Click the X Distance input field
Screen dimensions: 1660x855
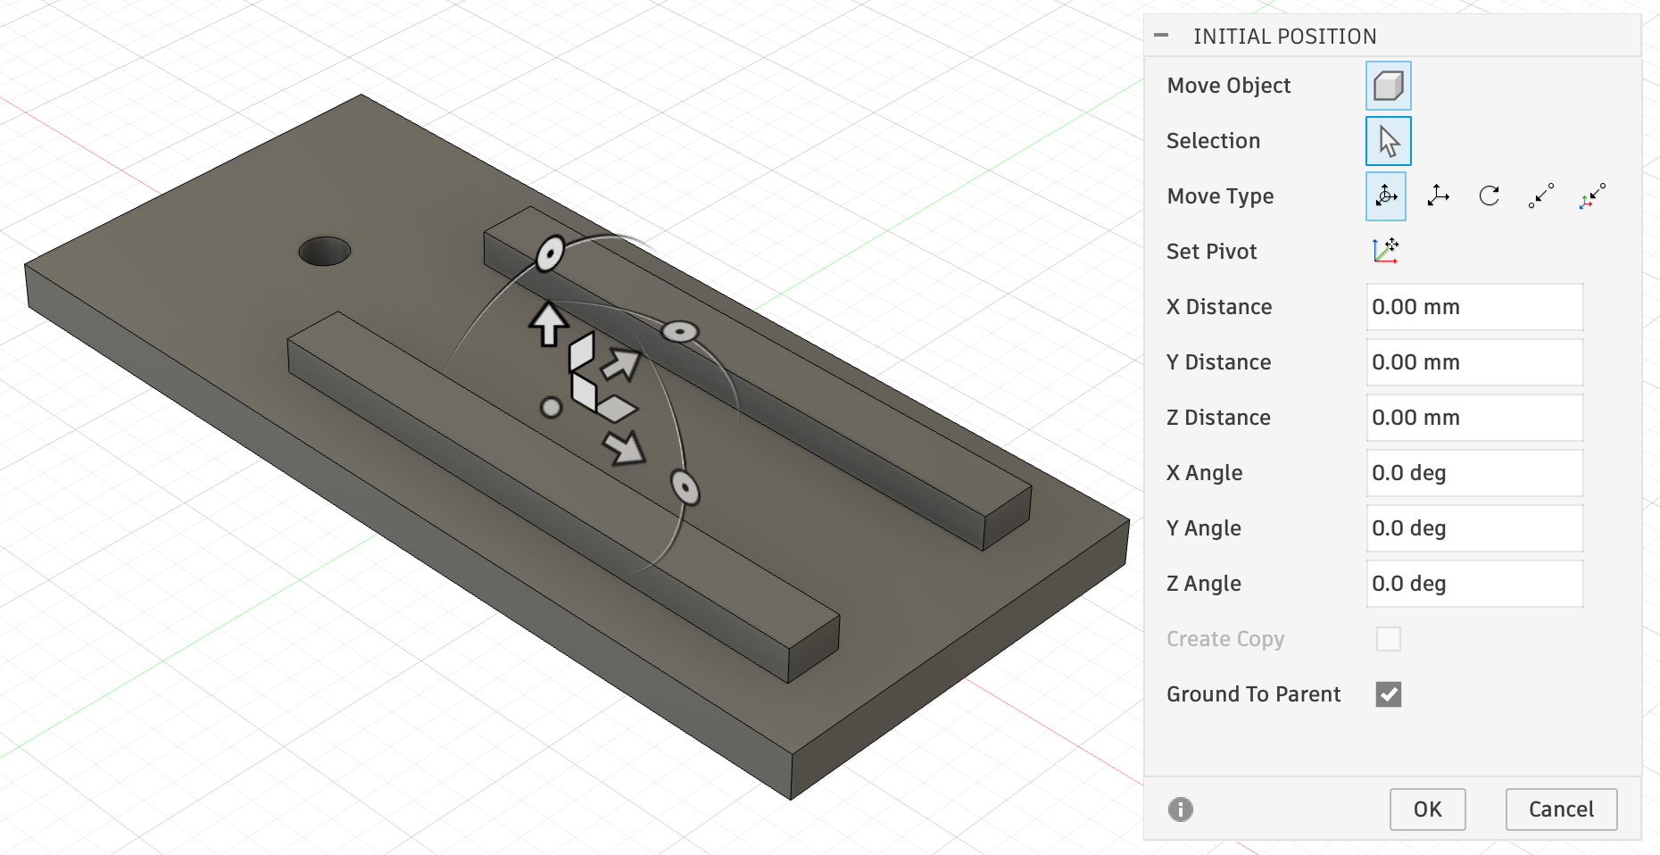[x=1474, y=307]
